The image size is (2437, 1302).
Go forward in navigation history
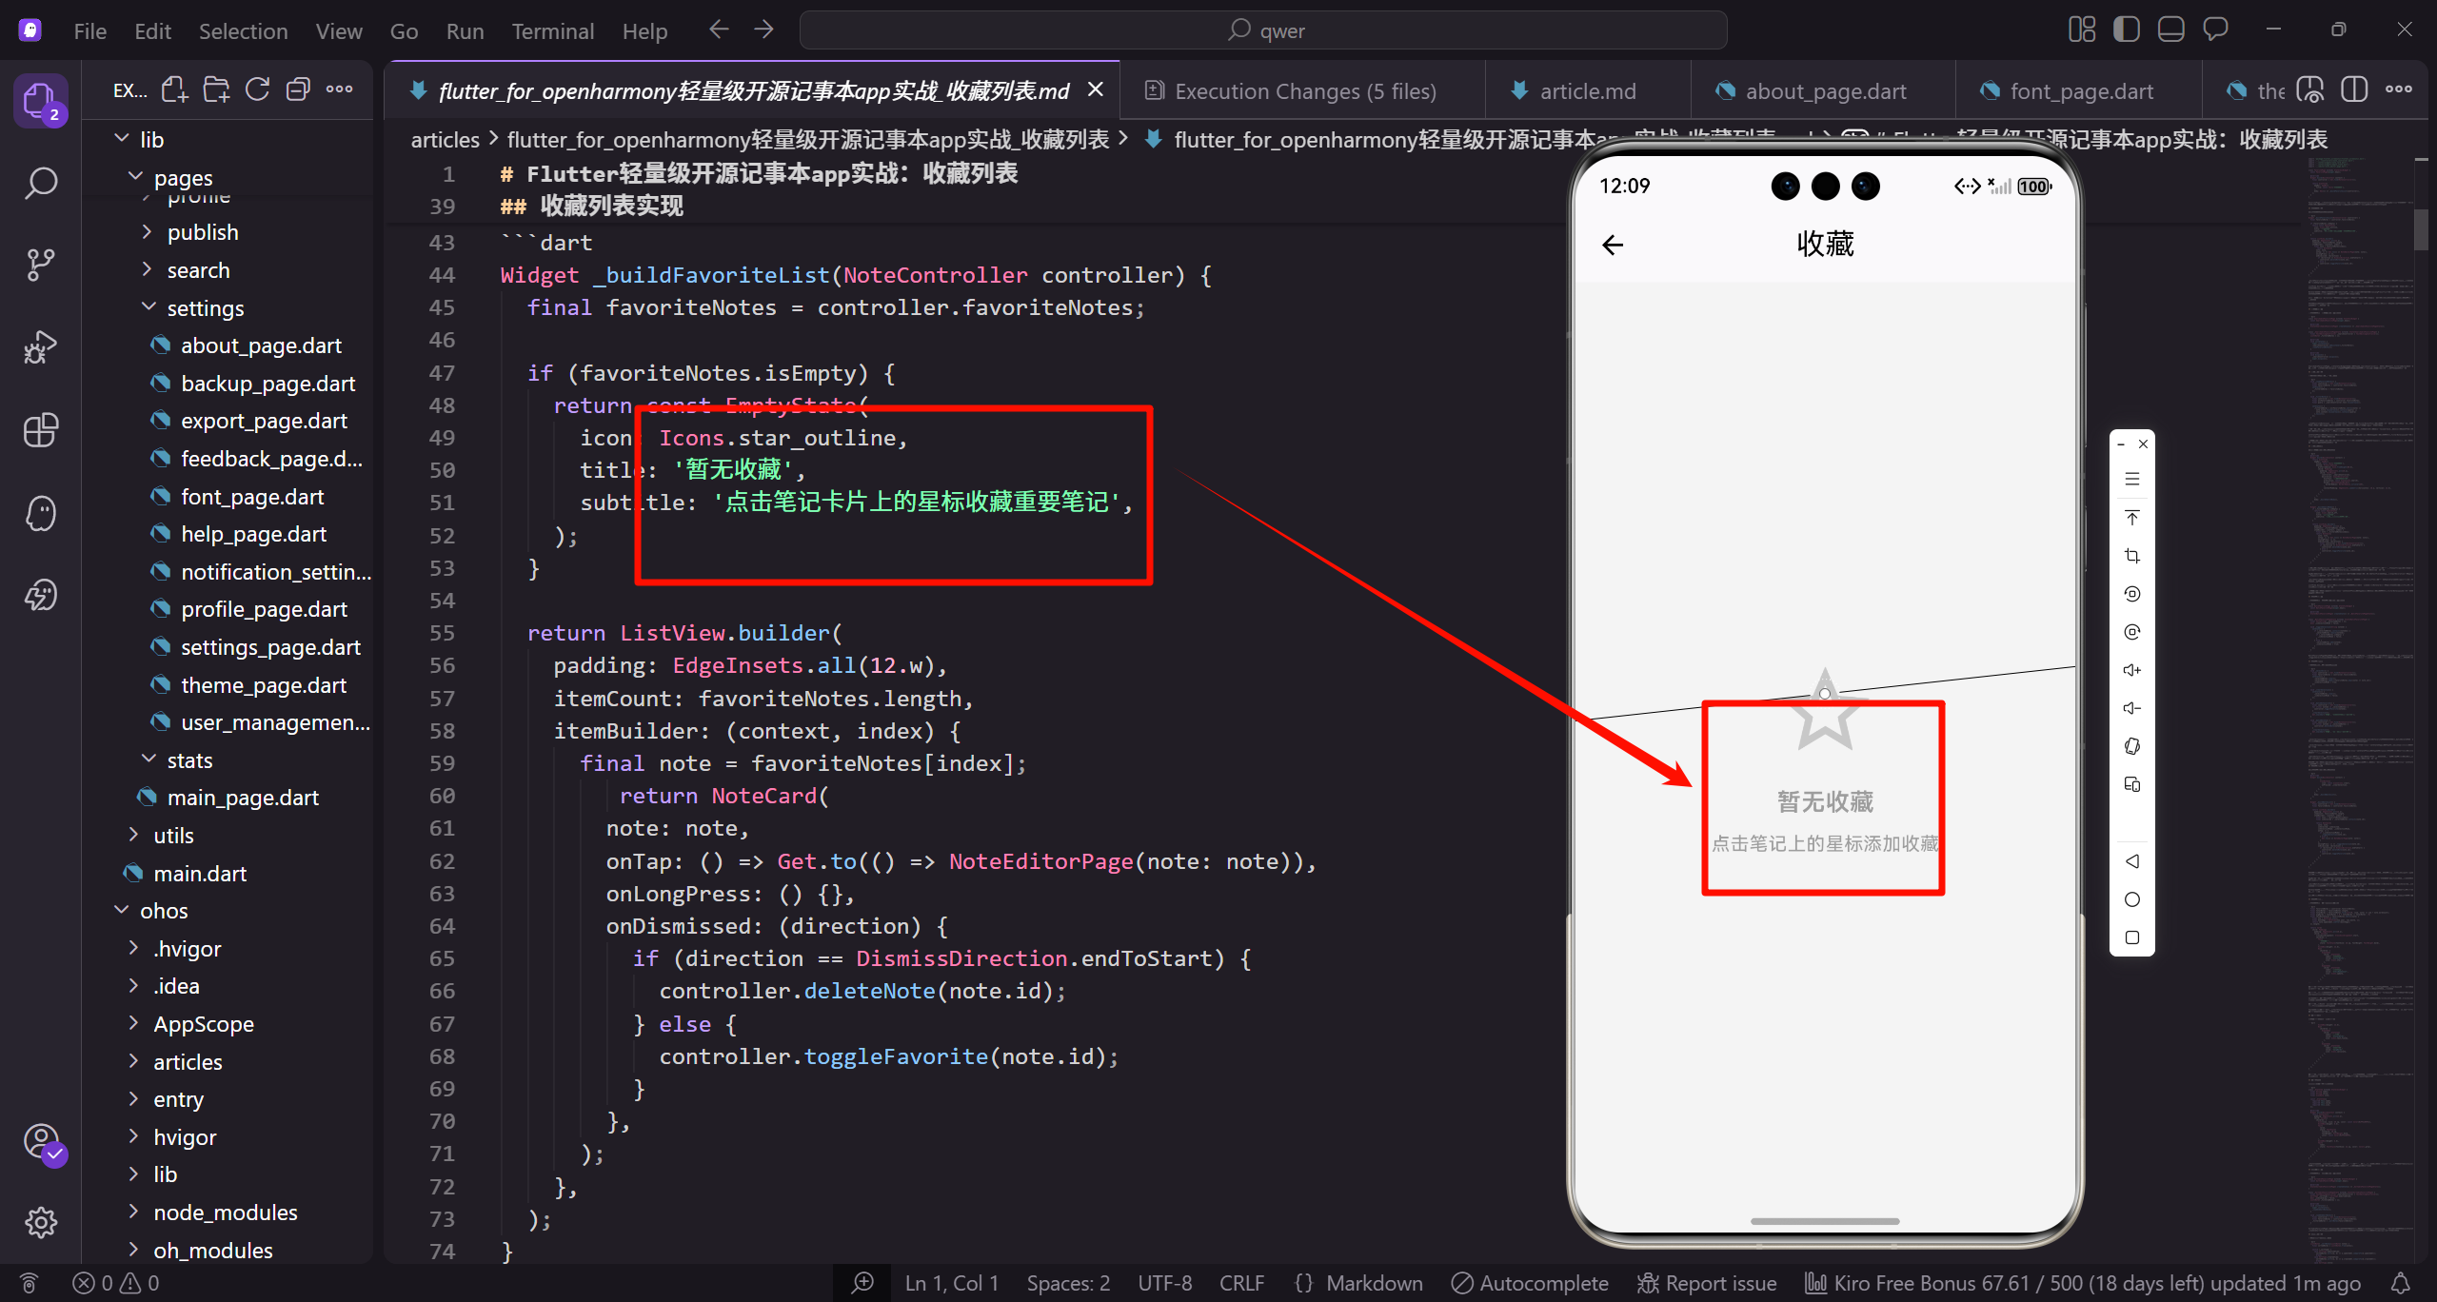763,30
